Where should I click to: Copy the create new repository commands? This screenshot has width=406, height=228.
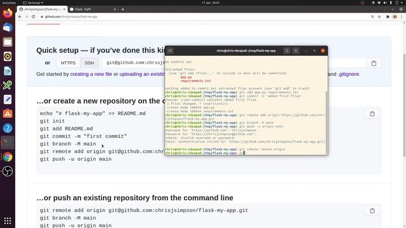(372, 114)
